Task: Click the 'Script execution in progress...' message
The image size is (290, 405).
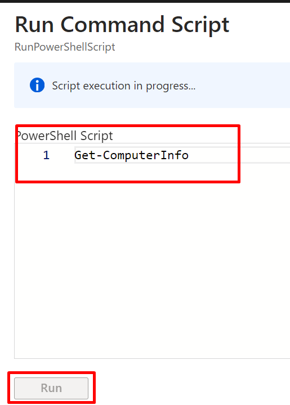Action: [123, 85]
